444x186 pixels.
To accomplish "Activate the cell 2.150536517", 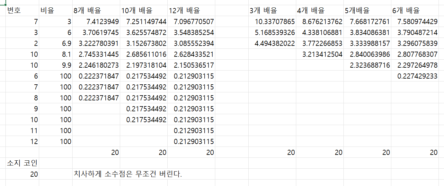I will click(x=191, y=65).
